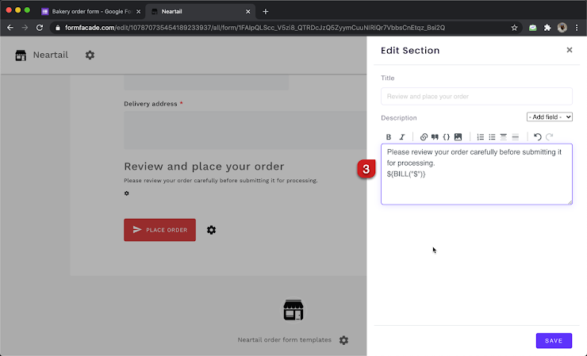The image size is (587, 356).
Task: Open settings gear next to Neartail
Action: pos(90,55)
